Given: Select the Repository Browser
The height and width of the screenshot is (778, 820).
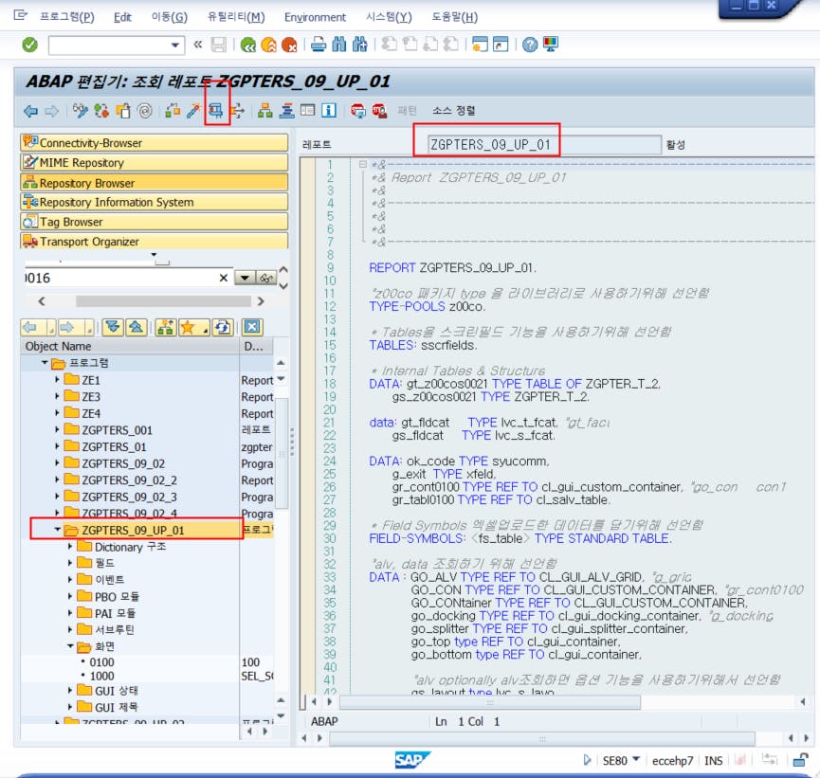Looking at the screenshot, I should point(155,183).
